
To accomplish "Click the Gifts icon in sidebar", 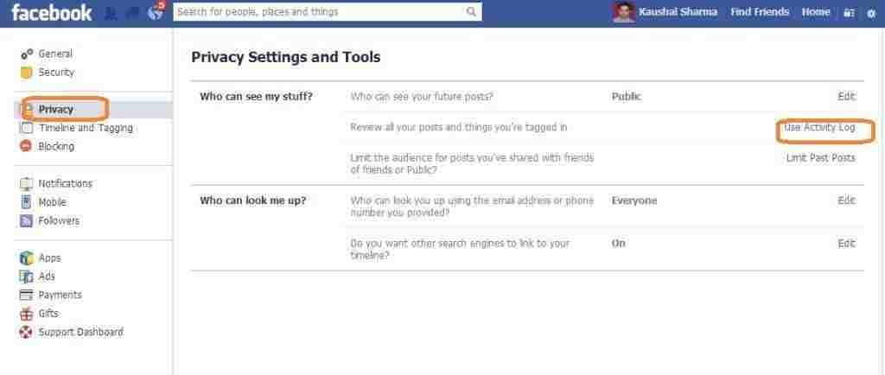I will (26, 314).
